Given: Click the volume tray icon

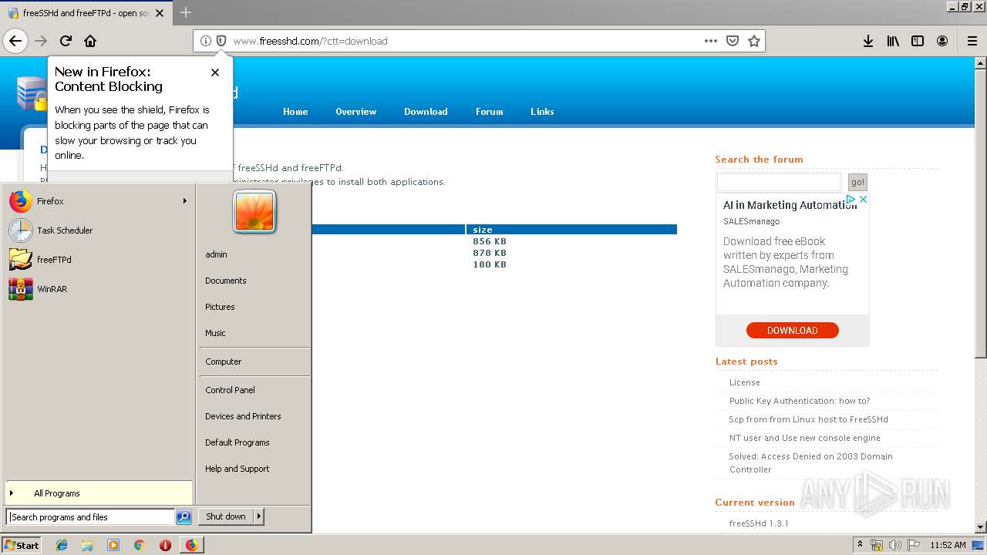Looking at the screenshot, I should point(895,545).
